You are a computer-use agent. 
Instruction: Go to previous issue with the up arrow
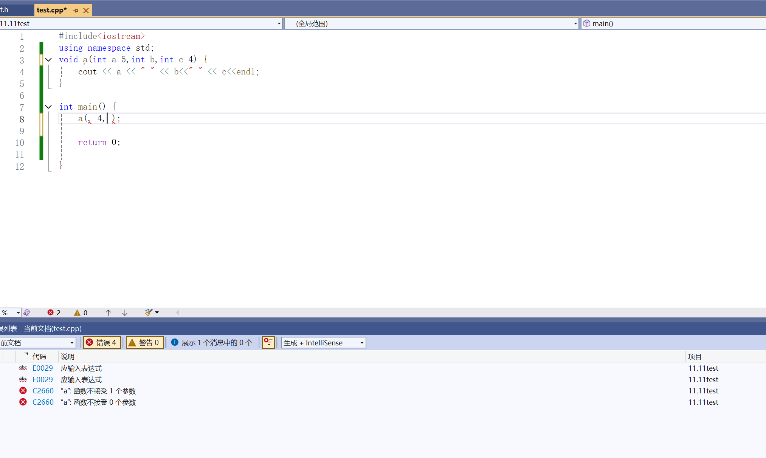(108, 313)
